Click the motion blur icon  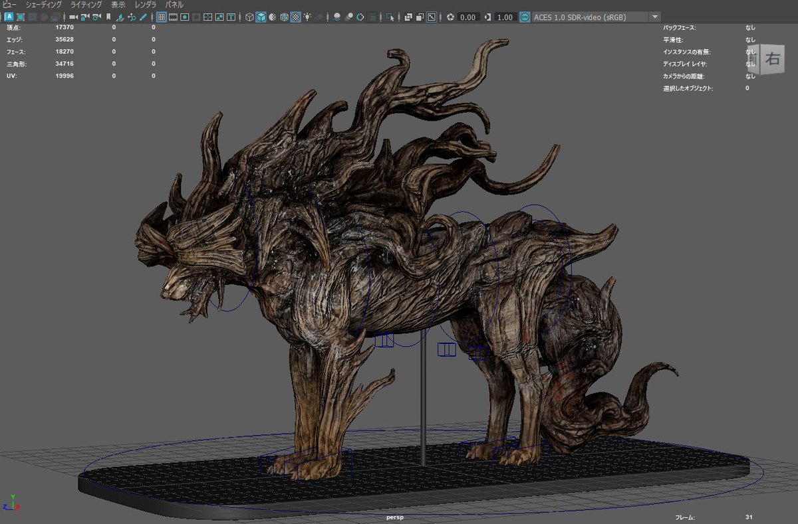349,17
